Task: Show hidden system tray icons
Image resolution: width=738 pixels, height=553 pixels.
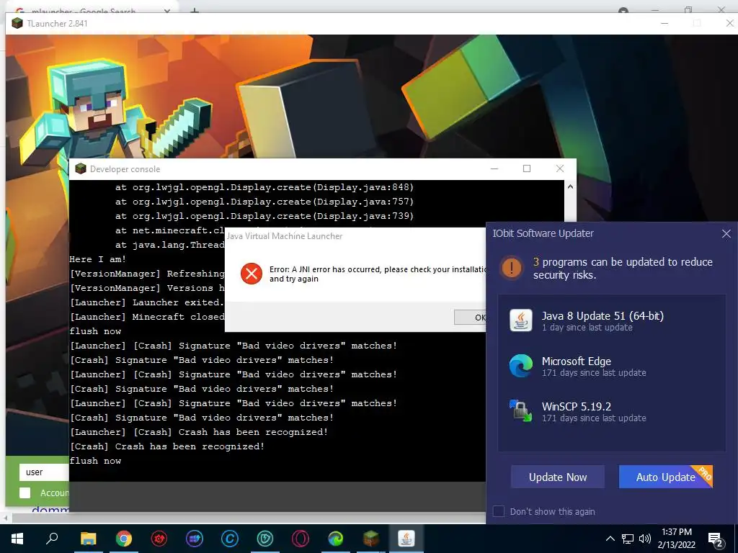Action: (x=610, y=539)
